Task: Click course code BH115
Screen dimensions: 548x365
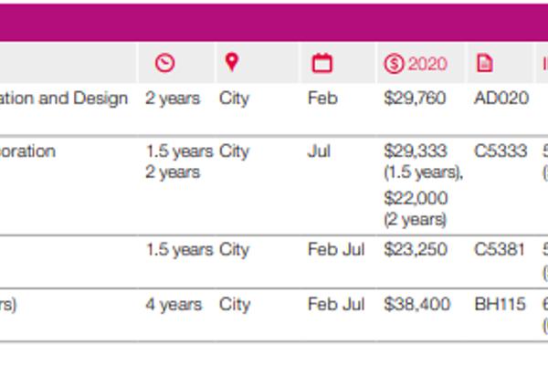Action: click(x=501, y=305)
